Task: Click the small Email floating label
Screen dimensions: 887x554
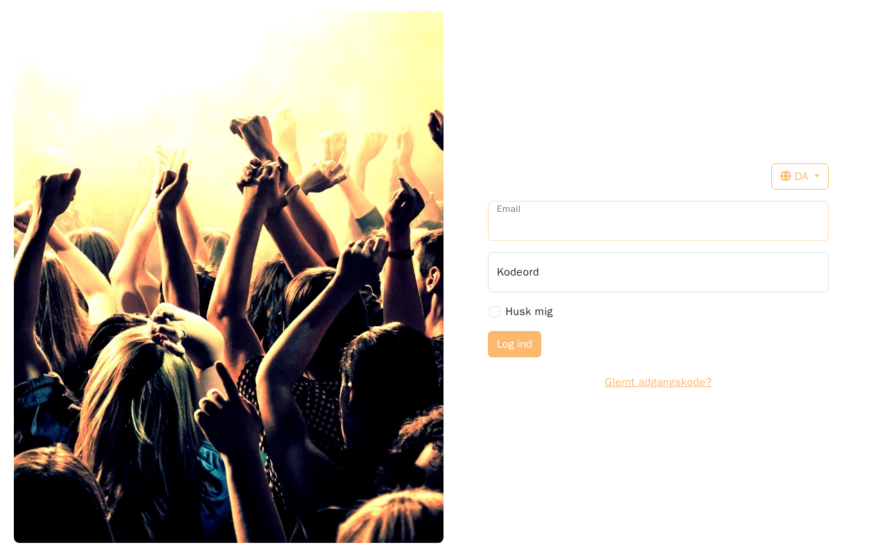Action: 509,209
